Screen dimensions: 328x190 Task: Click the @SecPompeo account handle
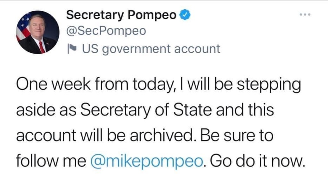pos(106,31)
